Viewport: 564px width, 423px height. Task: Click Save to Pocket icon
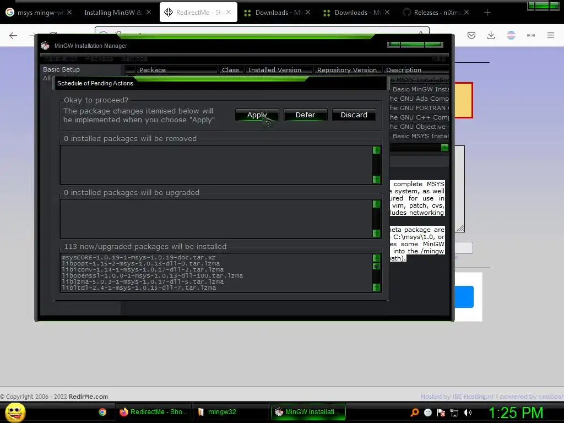(471, 35)
